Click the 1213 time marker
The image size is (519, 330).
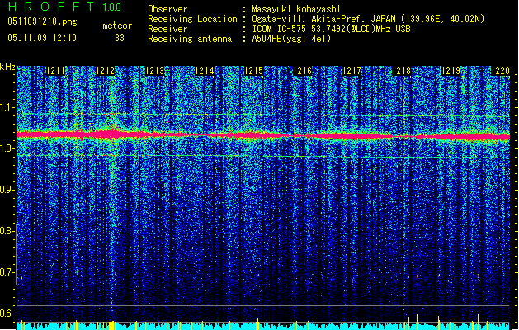(154, 71)
